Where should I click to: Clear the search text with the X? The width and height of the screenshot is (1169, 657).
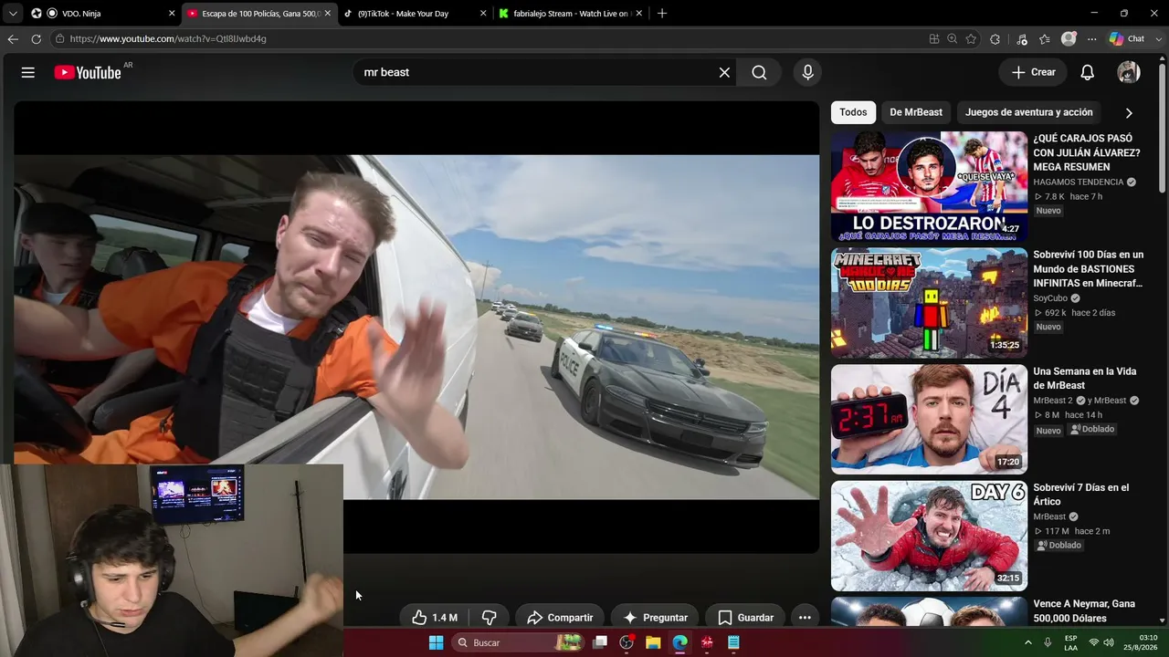(724, 72)
